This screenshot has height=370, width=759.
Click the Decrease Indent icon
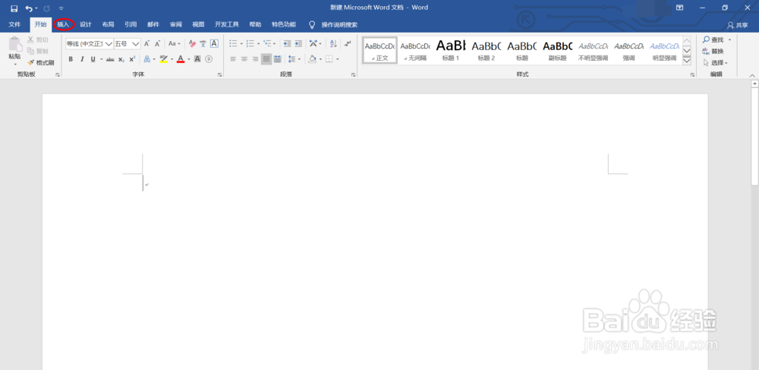[x=287, y=43]
